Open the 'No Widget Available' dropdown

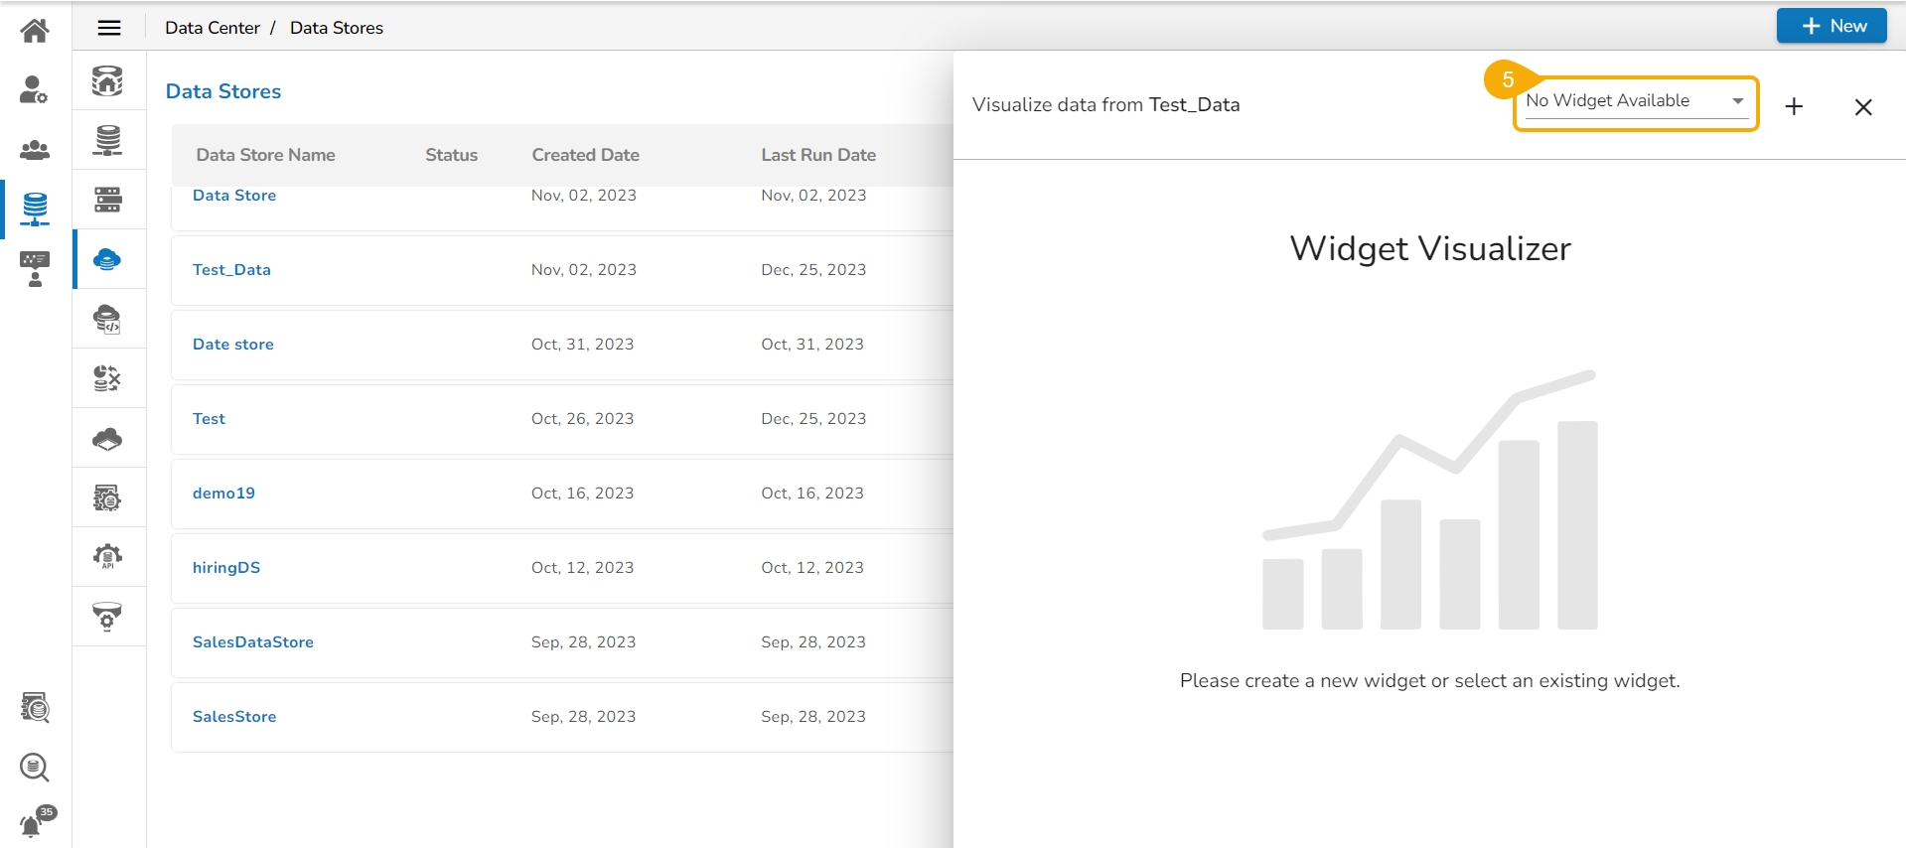pyautogui.click(x=1636, y=101)
